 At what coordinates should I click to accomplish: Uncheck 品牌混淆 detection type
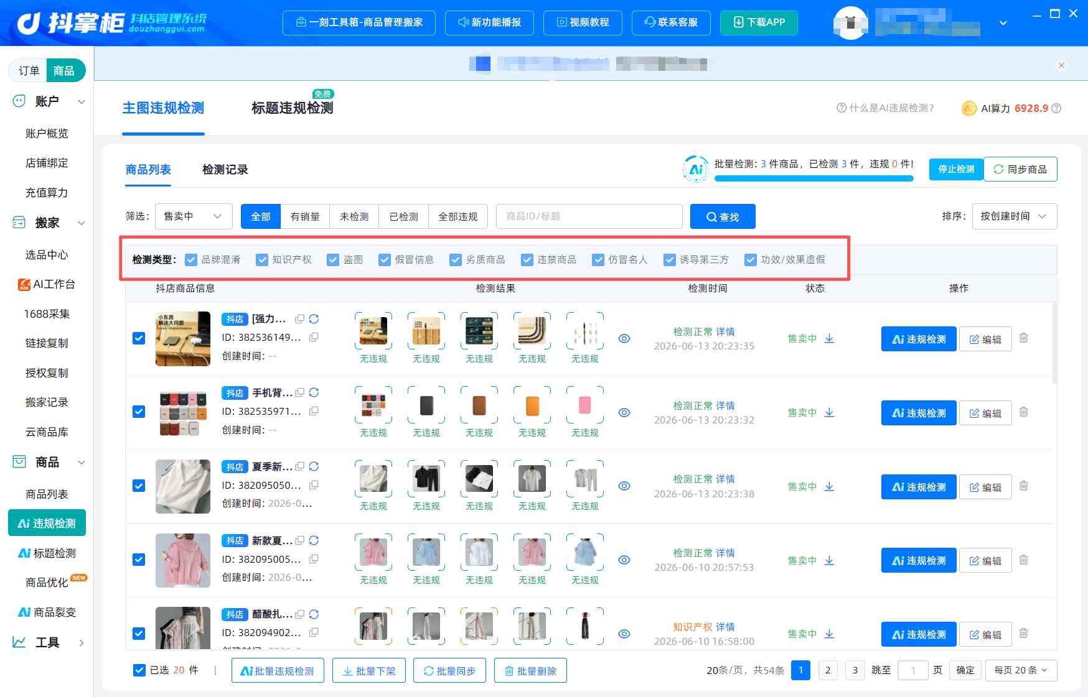[x=191, y=259]
